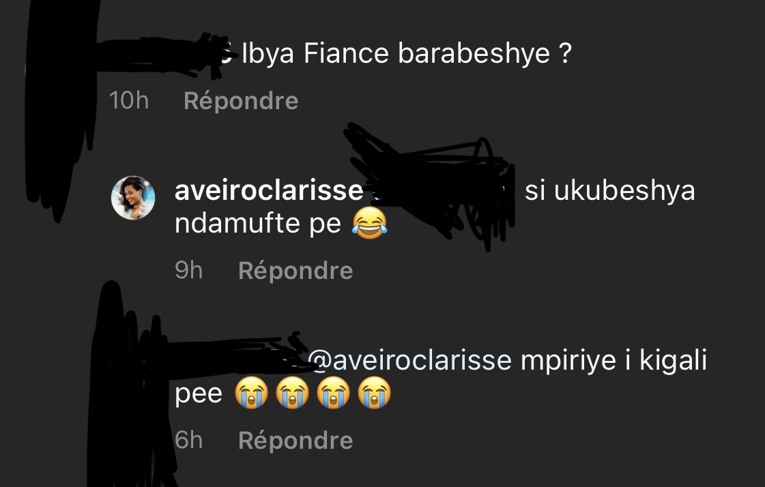Tap Répondre under the 10h comment

pos(241,101)
